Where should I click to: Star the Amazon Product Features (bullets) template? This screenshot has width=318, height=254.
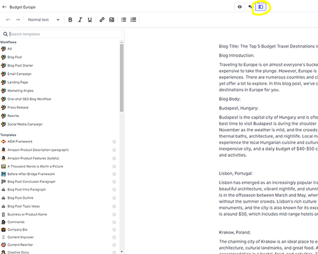pos(114,158)
